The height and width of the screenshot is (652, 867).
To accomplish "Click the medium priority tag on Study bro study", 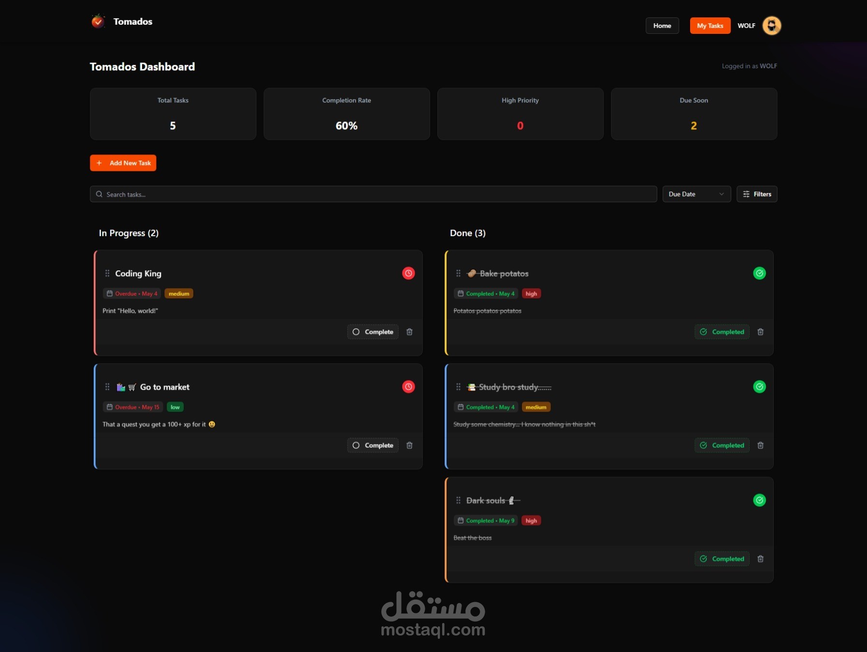I will (x=536, y=407).
